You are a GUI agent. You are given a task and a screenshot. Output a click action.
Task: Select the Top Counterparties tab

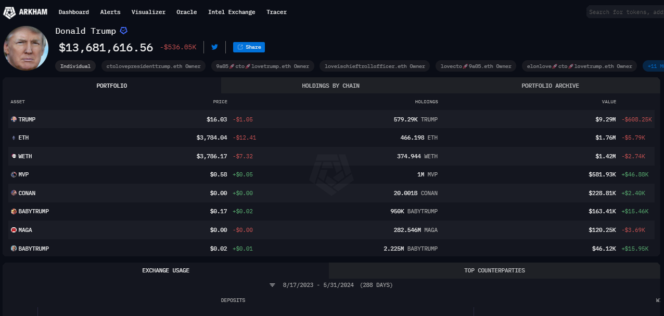coord(494,270)
